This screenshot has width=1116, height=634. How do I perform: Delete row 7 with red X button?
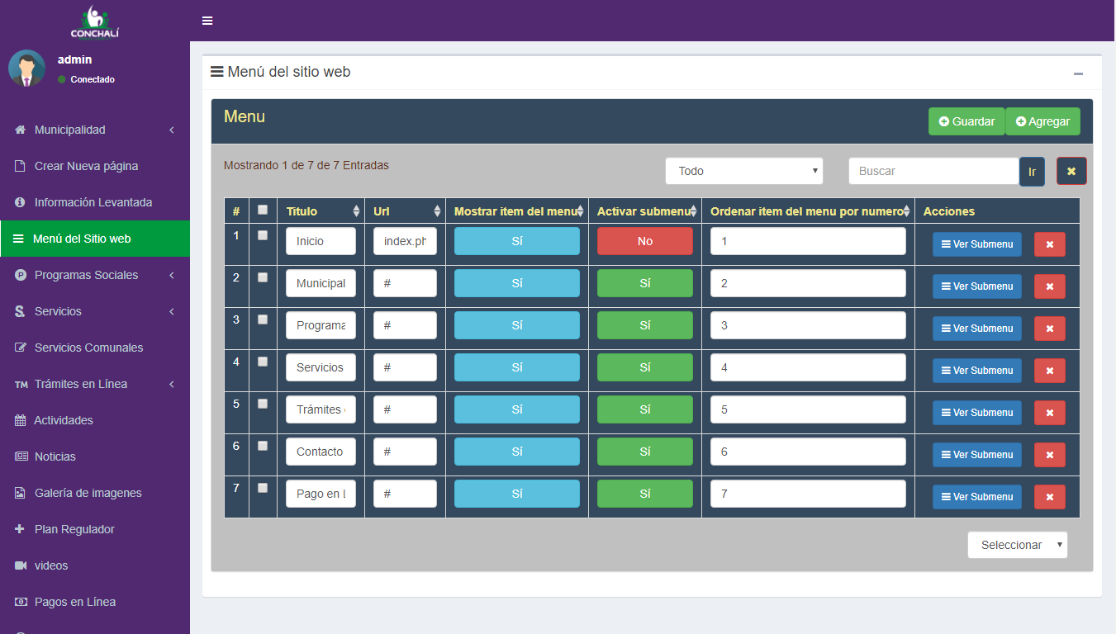(1049, 497)
